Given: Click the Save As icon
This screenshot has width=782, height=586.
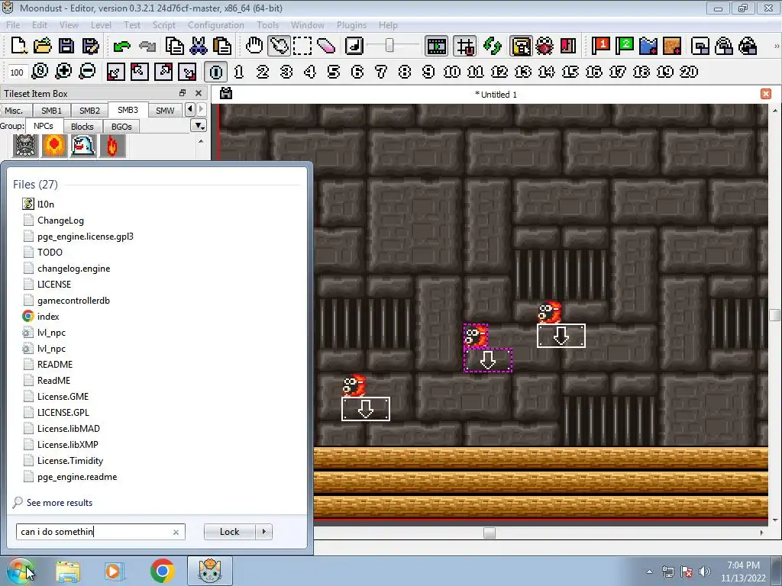Looking at the screenshot, I should (90, 46).
